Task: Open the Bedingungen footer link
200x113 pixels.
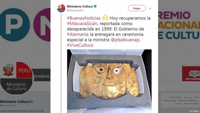Action: [x=170, y=100]
